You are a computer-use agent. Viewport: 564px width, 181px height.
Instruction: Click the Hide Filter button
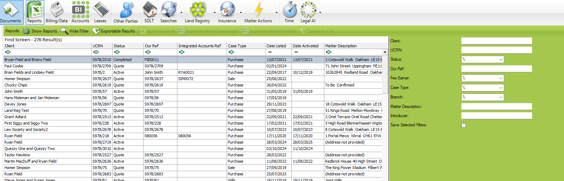coord(75,31)
